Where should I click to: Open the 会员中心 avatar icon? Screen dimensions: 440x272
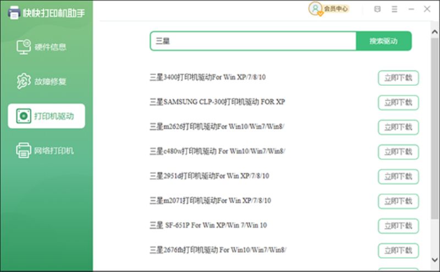315,9
